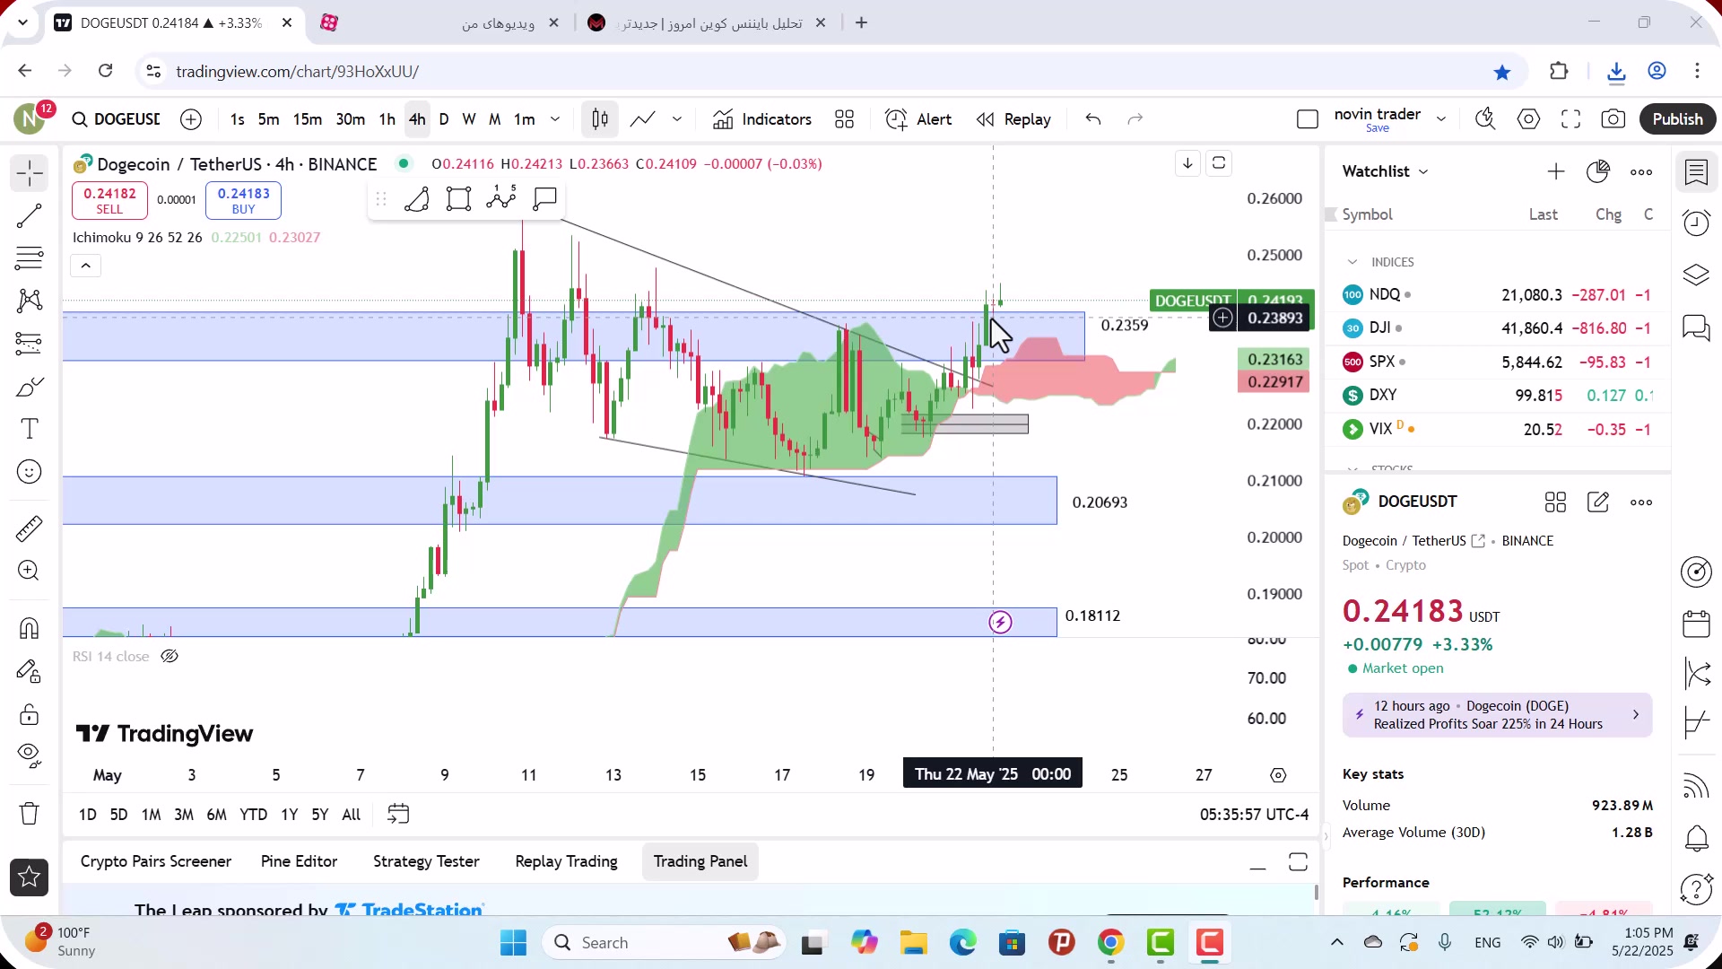Open the layout setup square icon
This screenshot has width=1722, height=969.
[x=1308, y=119]
